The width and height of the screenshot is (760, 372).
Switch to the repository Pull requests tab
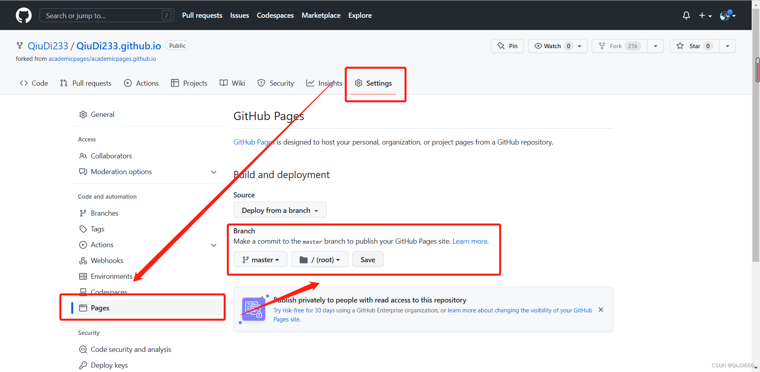[86, 83]
